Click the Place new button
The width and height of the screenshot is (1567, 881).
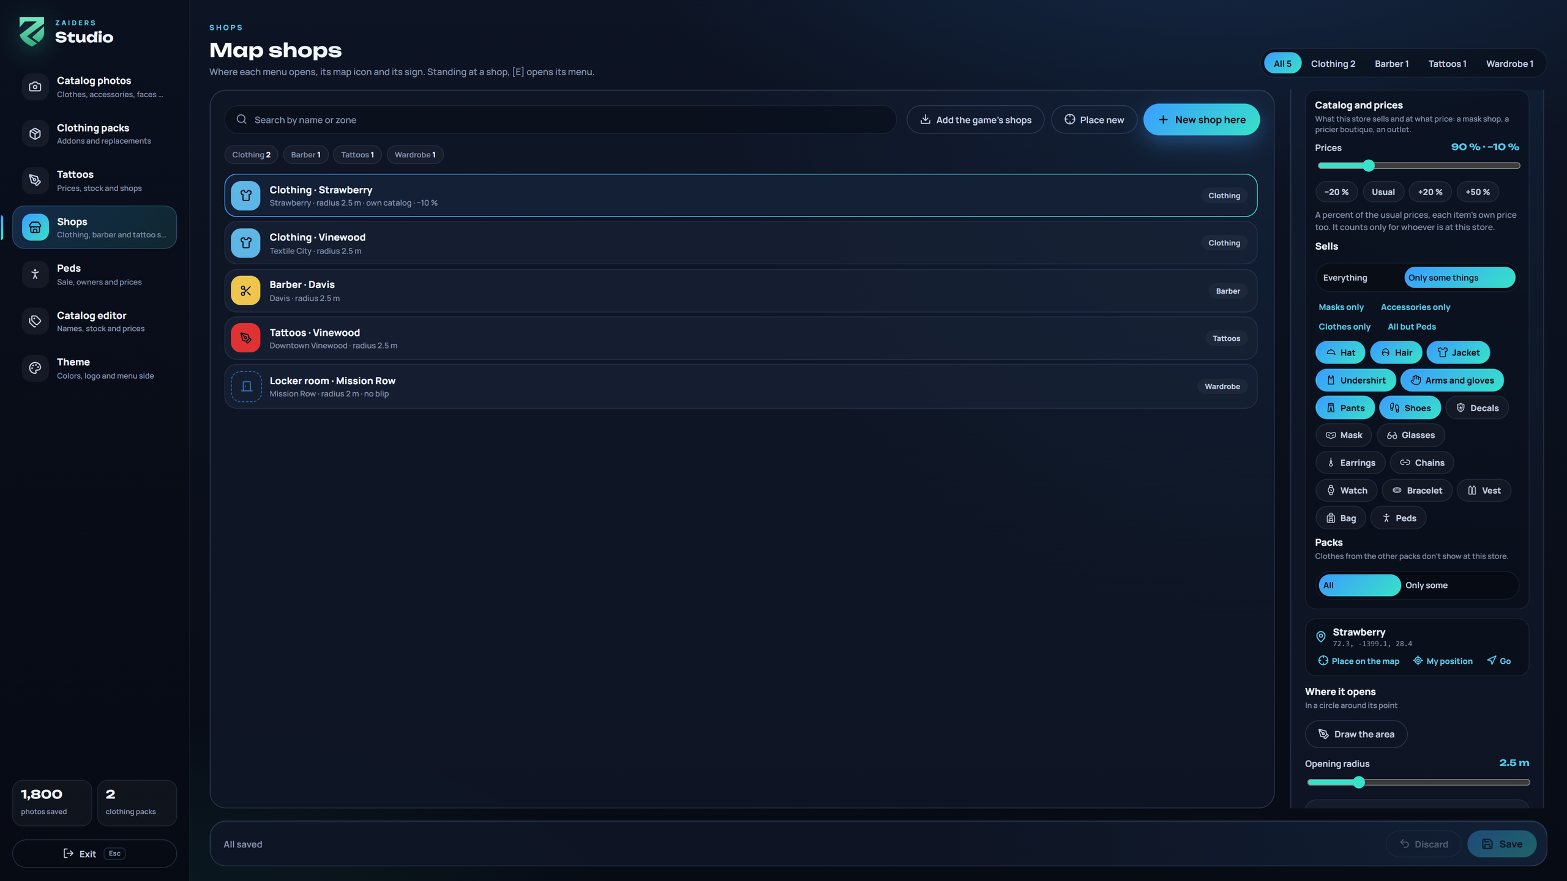pyautogui.click(x=1094, y=120)
